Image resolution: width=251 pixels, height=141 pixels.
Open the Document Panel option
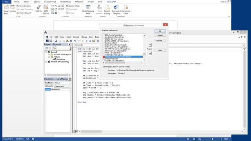tap(126, 9)
